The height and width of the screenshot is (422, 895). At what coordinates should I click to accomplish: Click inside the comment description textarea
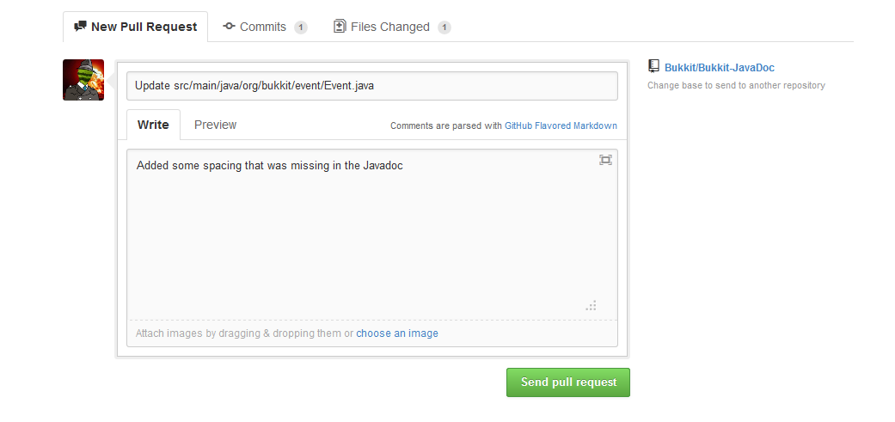coord(372,234)
